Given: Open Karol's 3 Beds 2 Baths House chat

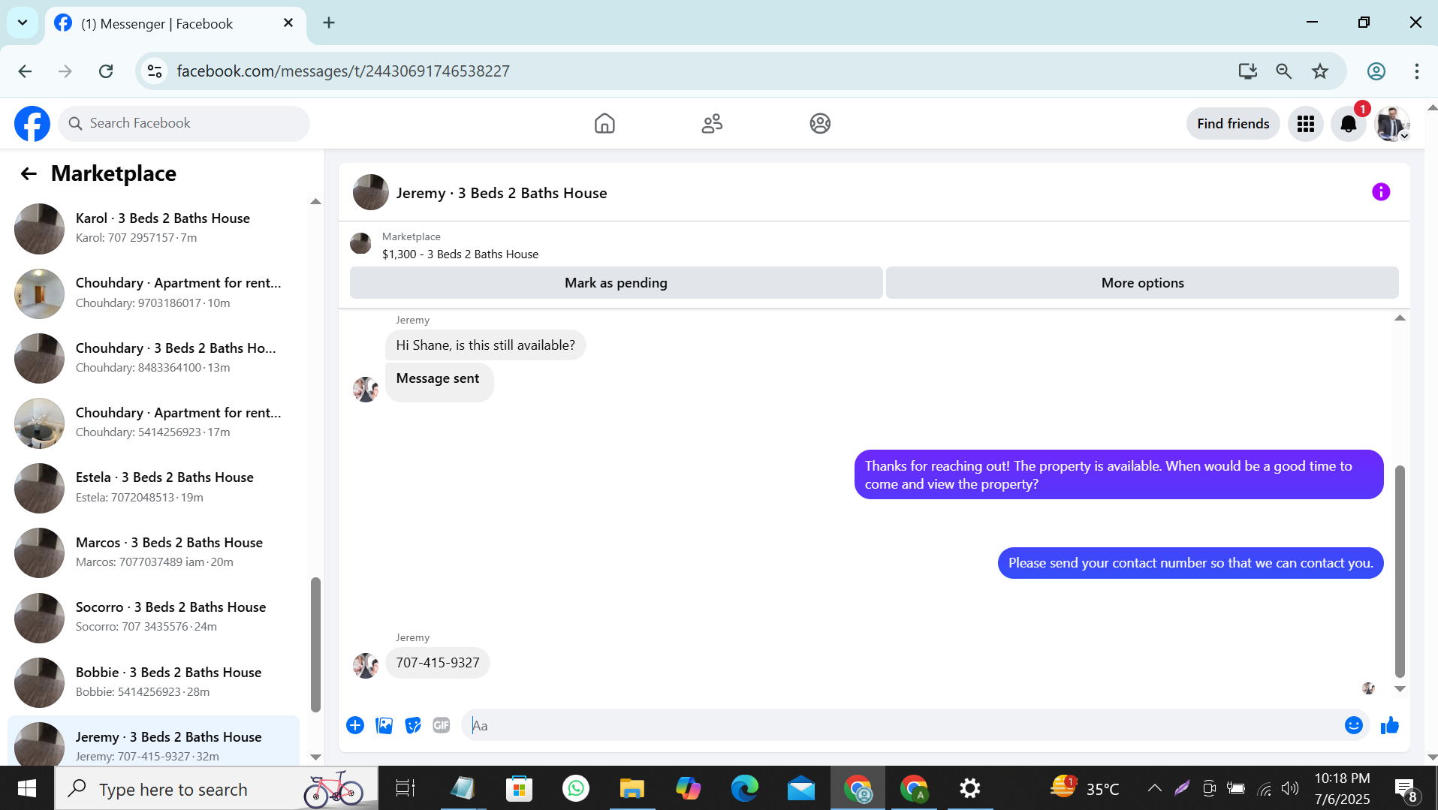Looking at the screenshot, I should coord(153,228).
